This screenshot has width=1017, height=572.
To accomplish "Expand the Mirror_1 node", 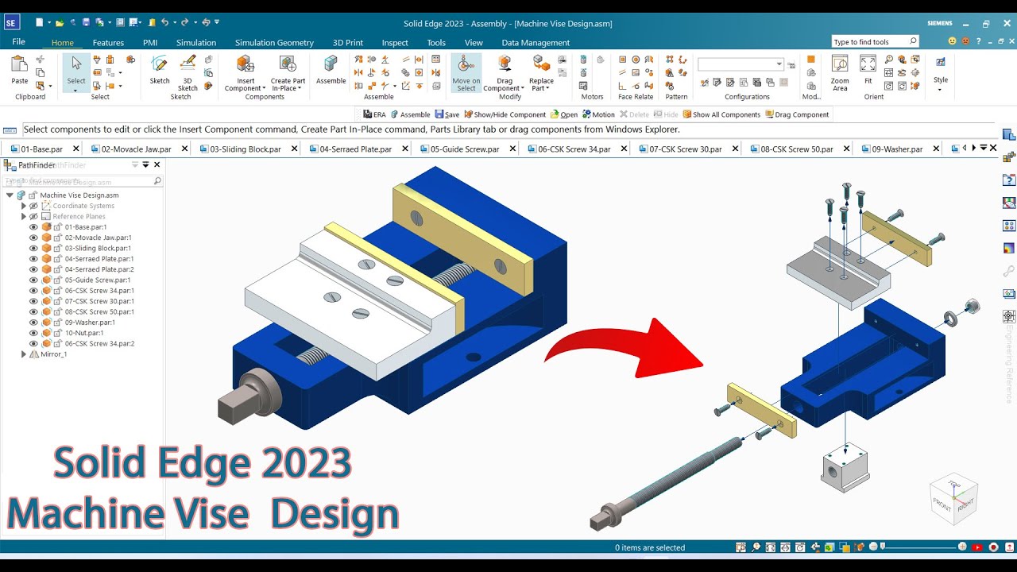I will click(x=23, y=354).
